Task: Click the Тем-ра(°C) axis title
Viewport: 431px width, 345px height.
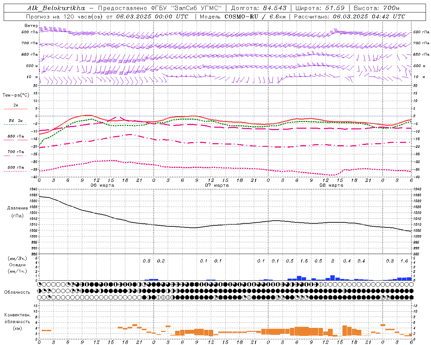Action: [16, 95]
